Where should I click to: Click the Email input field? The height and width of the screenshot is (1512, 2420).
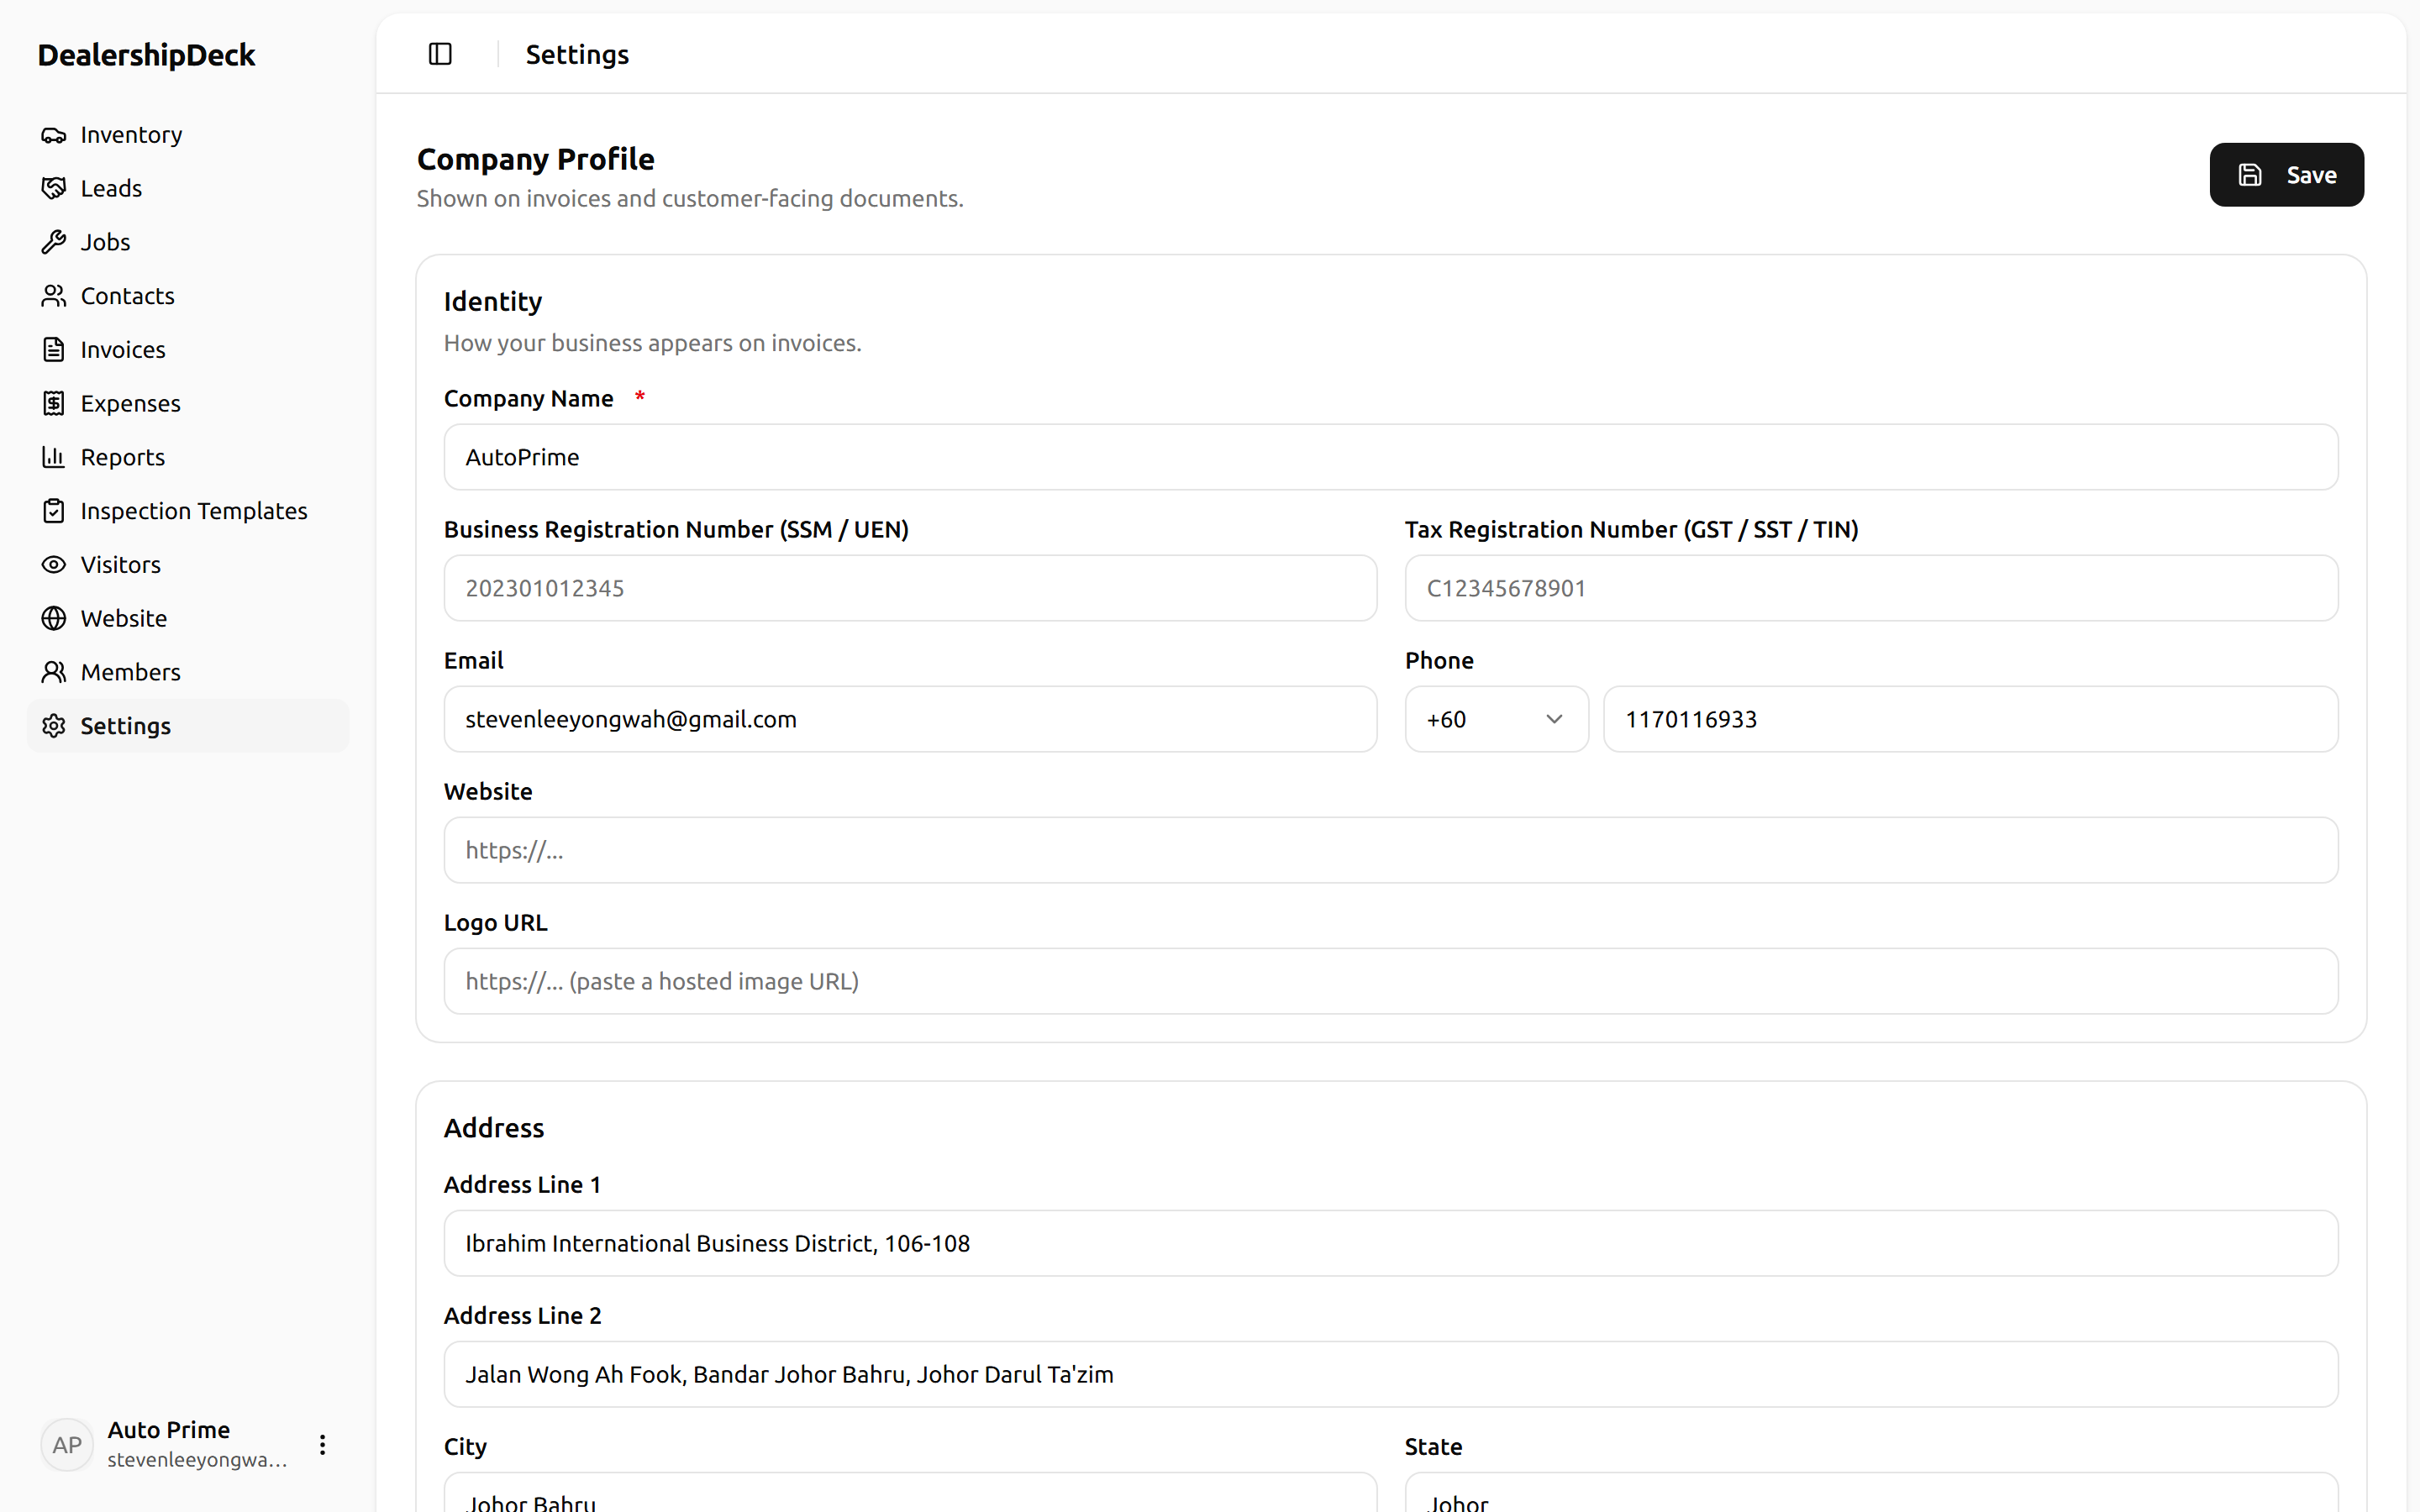tap(910, 719)
